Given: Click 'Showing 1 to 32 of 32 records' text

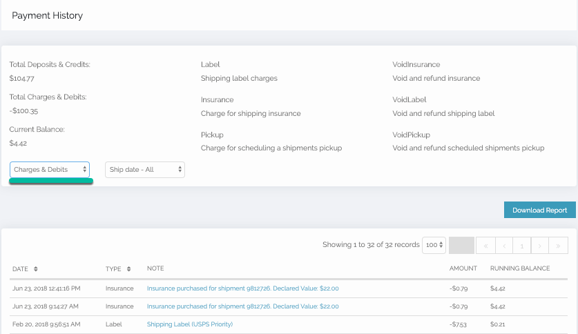Looking at the screenshot, I should (371, 245).
